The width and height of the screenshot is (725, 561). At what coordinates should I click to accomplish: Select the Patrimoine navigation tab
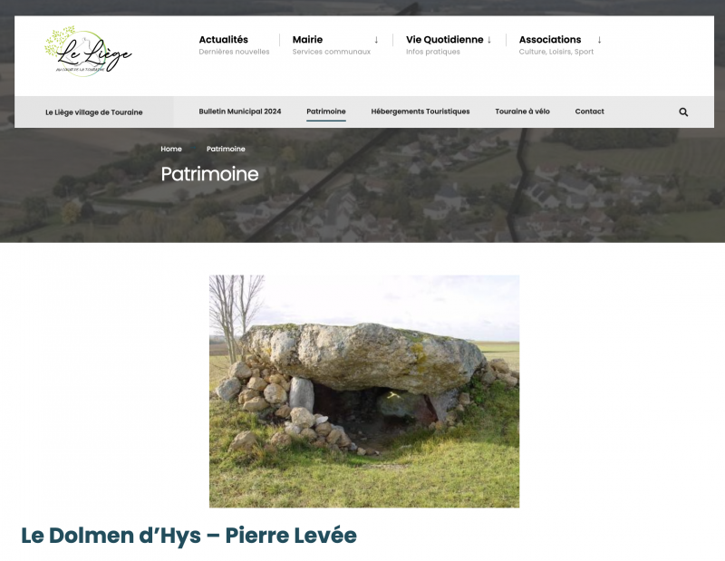tap(326, 111)
